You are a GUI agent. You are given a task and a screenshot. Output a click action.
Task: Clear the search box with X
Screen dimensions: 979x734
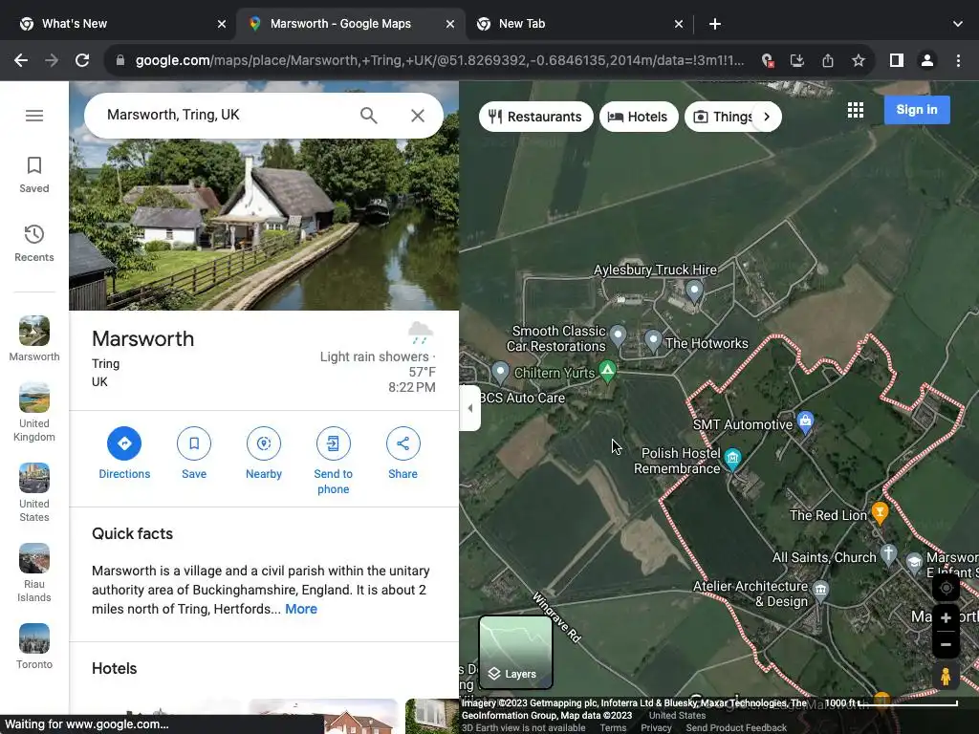pyautogui.click(x=418, y=116)
